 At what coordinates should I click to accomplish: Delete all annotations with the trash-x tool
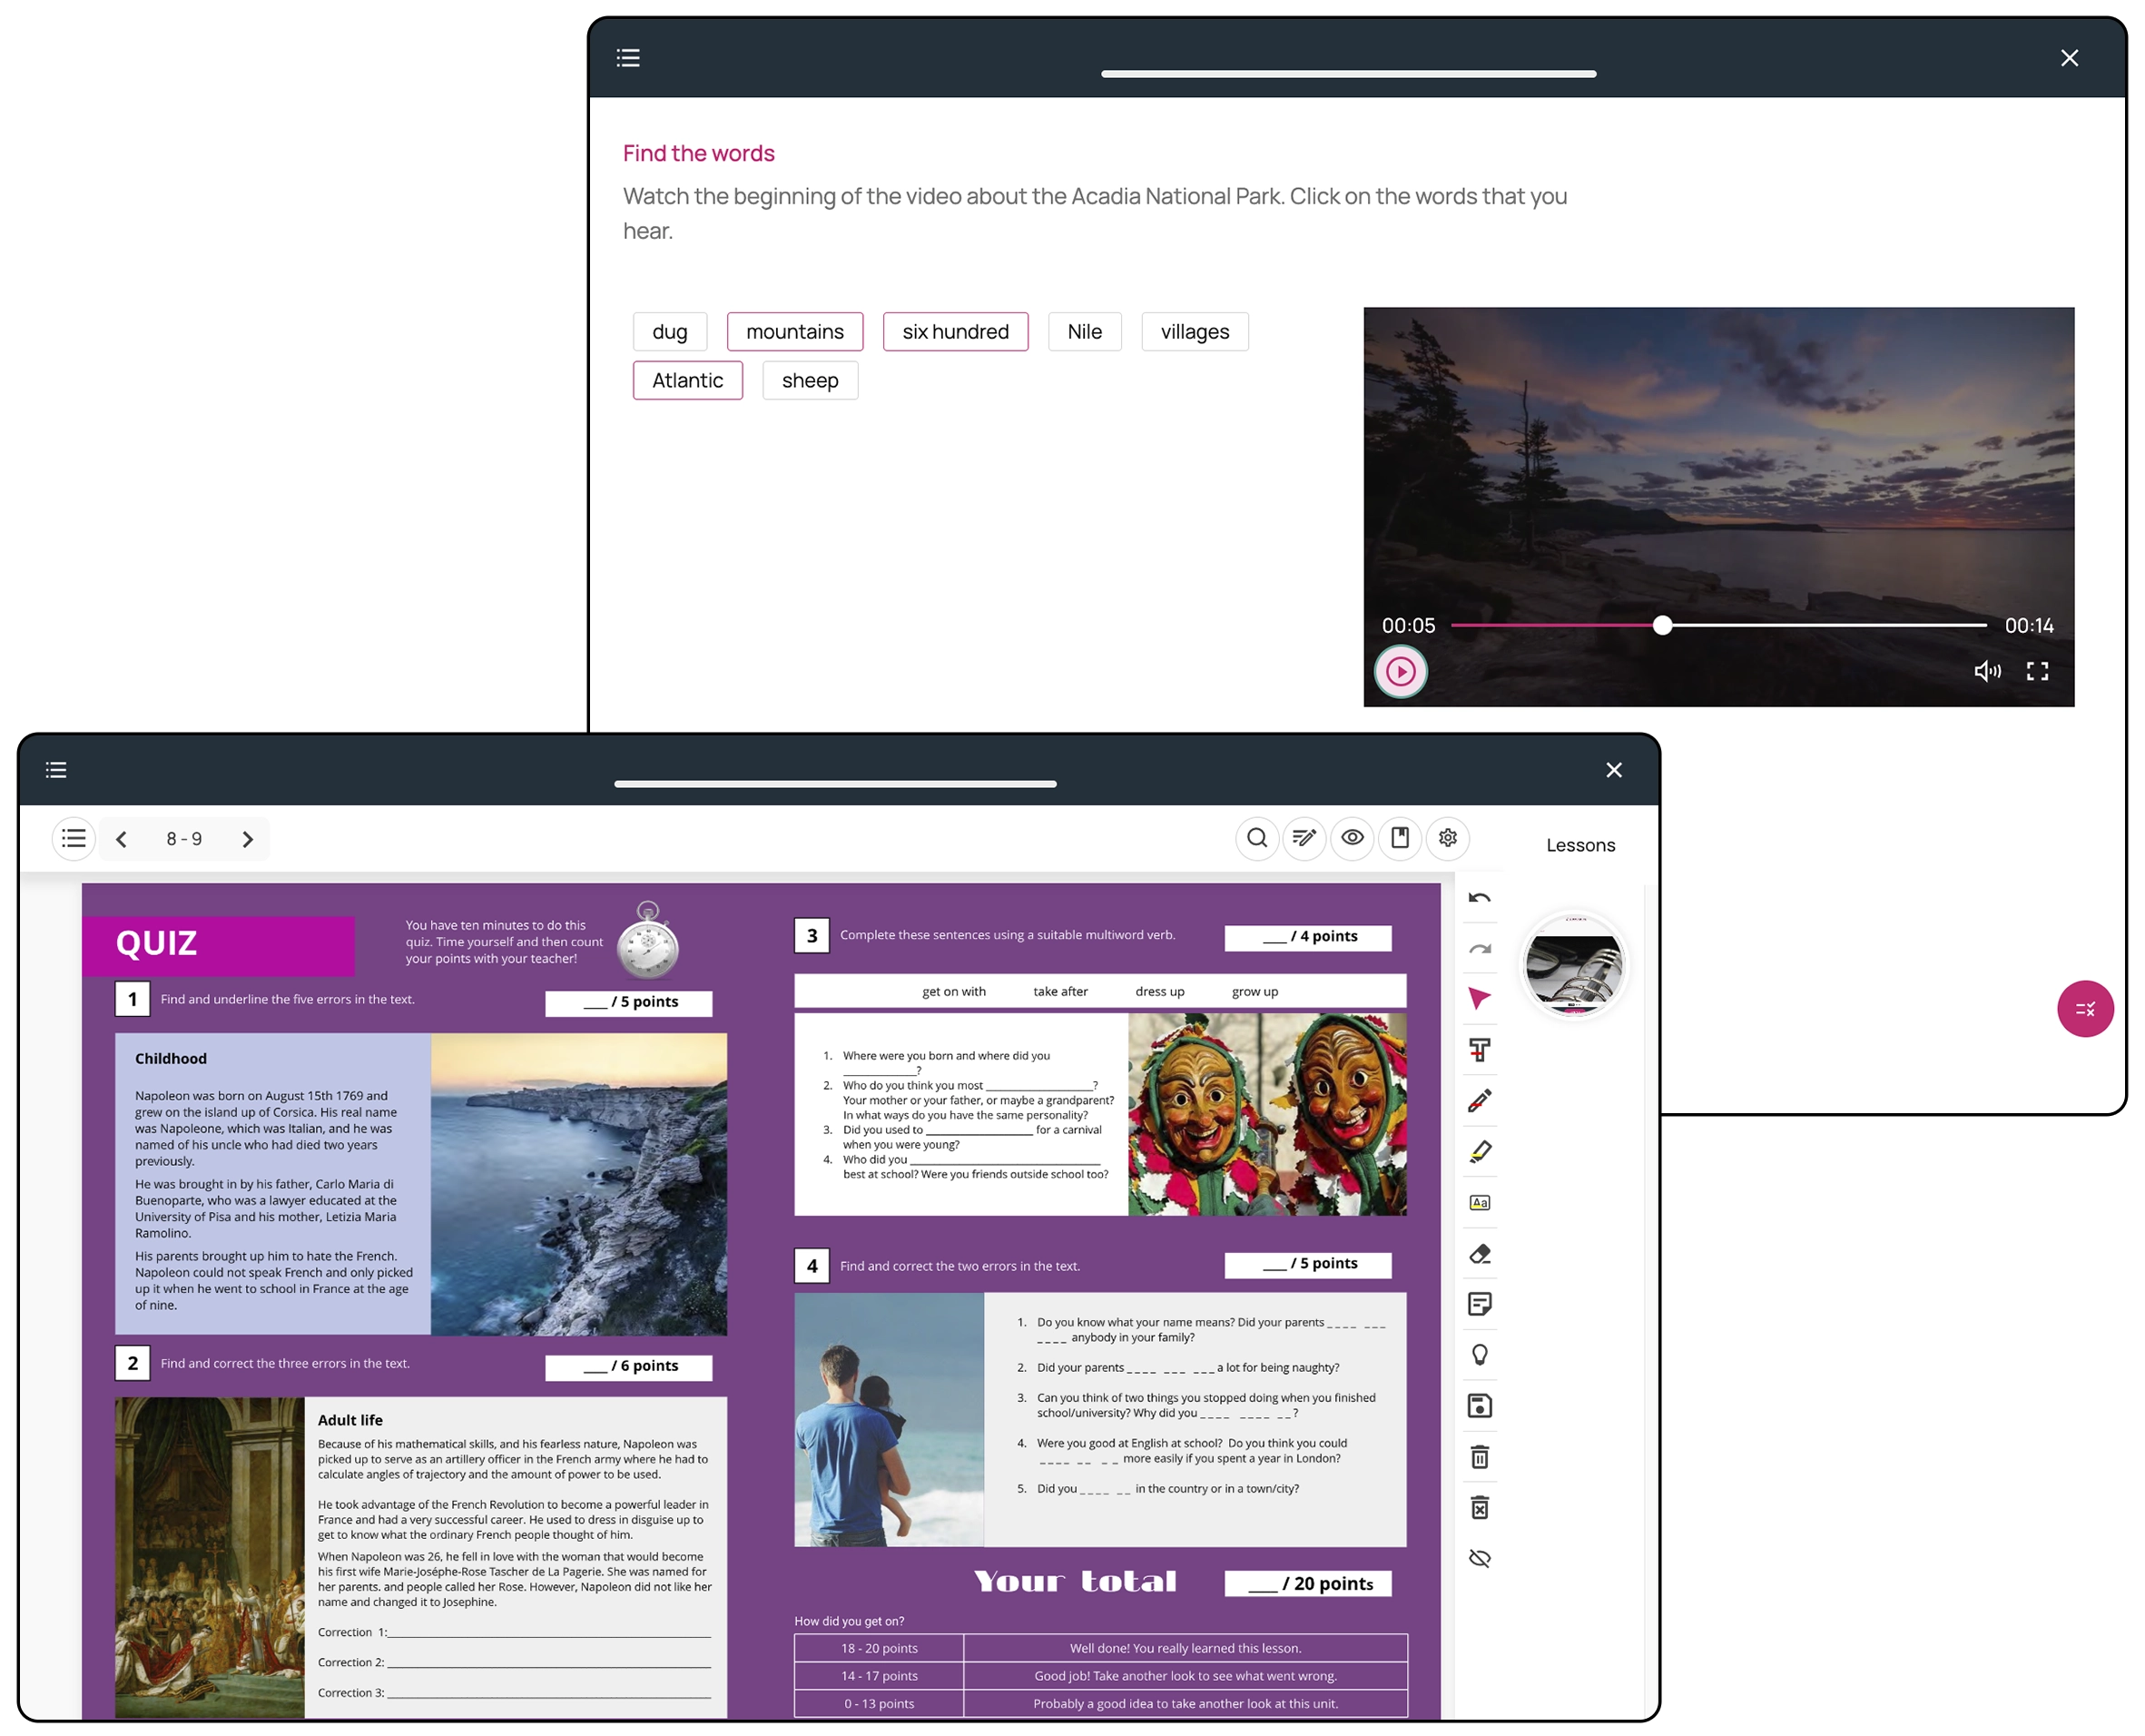pos(1481,1507)
